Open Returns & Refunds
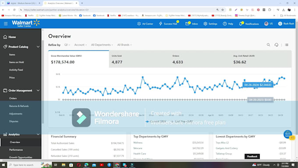The height and width of the screenshot is (168, 298). pos(19,106)
